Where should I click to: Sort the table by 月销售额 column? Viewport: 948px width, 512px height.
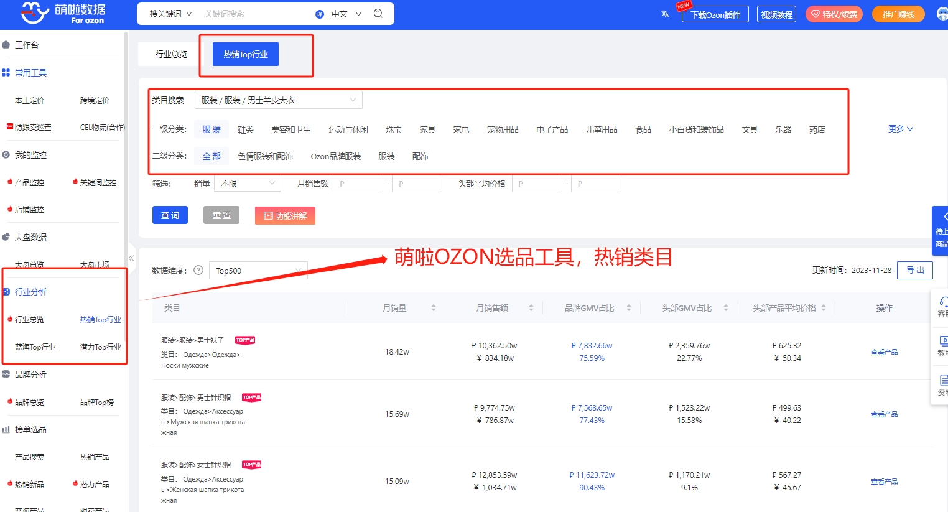pos(531,308)
